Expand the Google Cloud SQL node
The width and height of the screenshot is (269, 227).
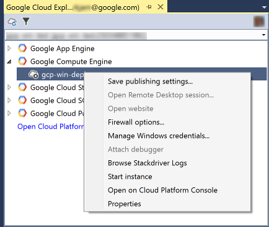point(9,100)
